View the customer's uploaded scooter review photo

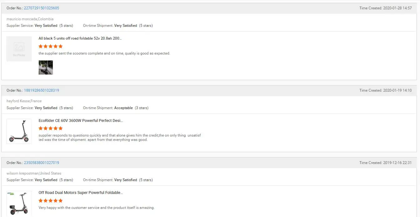(x=46, y=68)
